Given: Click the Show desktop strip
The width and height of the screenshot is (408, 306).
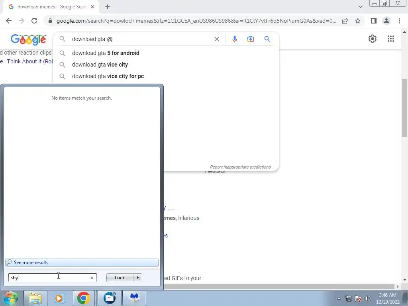Looking at the screenshot, I should [x=405, y=298].
